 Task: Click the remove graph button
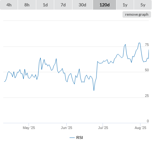pyautogui.click(x=137, y=14)
